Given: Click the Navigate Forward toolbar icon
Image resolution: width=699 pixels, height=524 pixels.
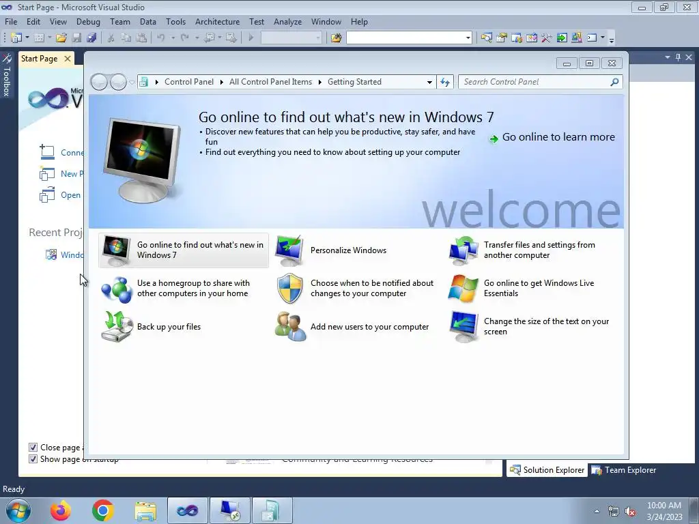Looking at the screenshot, I should point(231,38).
